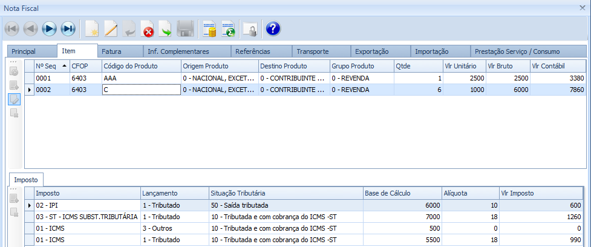The height and width of the screenshot is (247, 591).
Task: Click the Vlr Contábil column header
Action: pyautogui.click(x=557, y=65)
